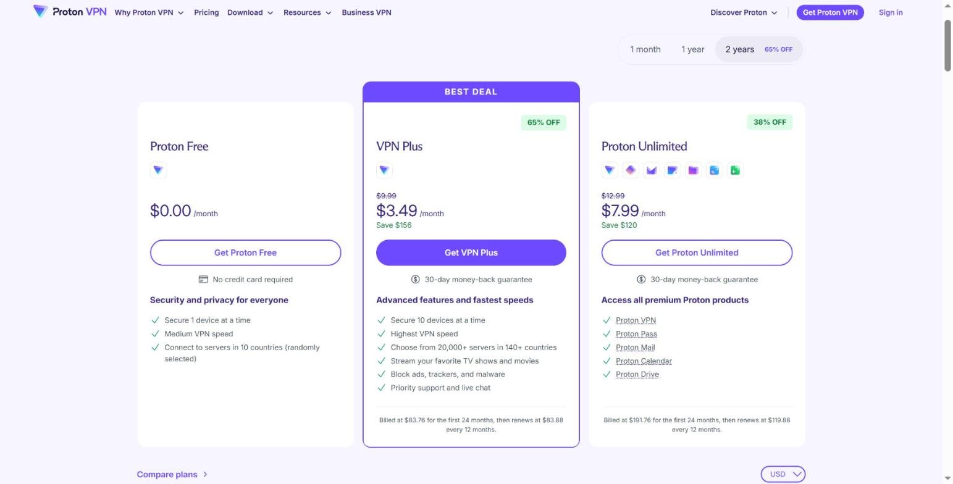Click the Proton Mail link in the features list
Viewport: 953px width, 484px height.
point(635,348)
